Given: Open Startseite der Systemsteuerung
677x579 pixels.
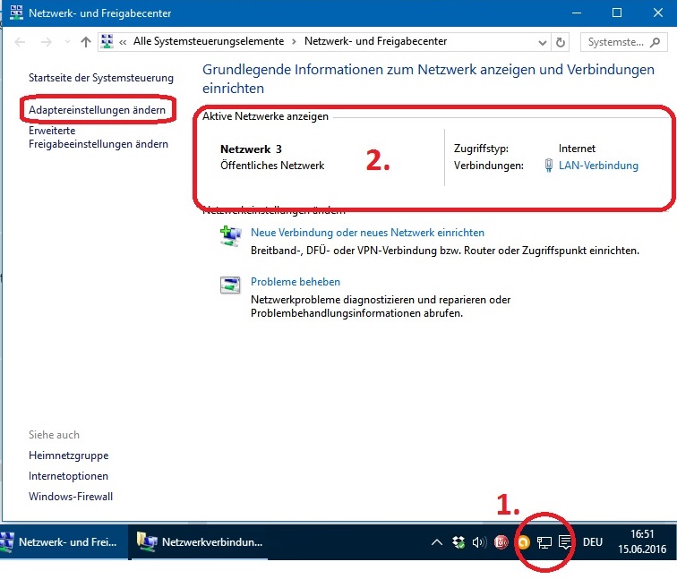Looking at the screenshot, I should [101, 78].
